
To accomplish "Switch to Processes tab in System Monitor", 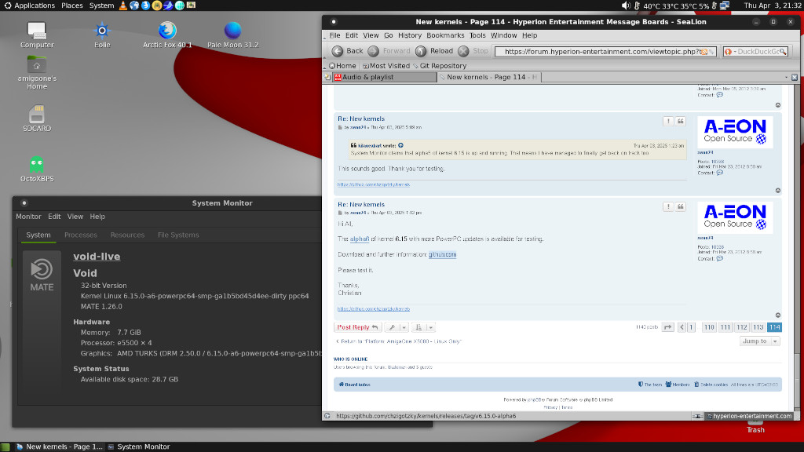I will [81, 235].
